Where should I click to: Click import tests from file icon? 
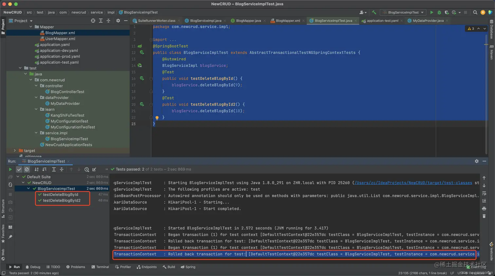(x=94, y=169)
